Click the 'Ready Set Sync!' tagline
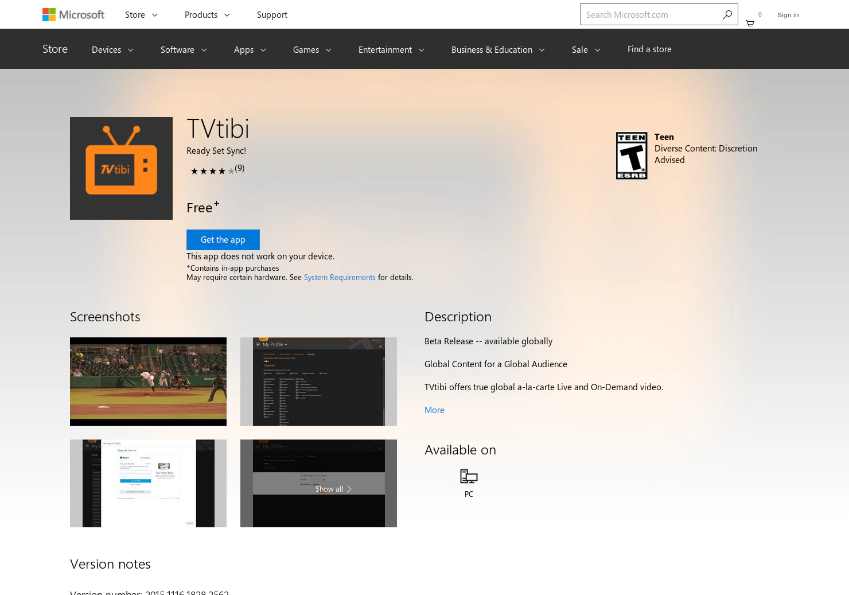This screenshot has width=849, height=595. [x=216, y=151]
